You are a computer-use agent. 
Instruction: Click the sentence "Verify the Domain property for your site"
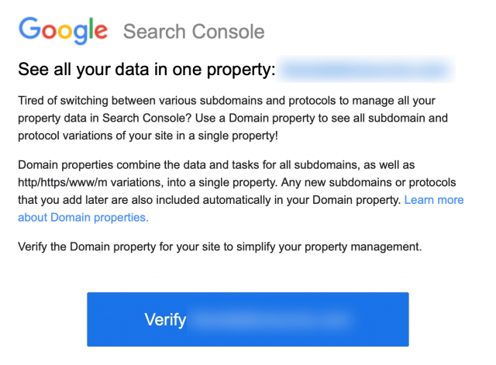click(x=219, y=247)
